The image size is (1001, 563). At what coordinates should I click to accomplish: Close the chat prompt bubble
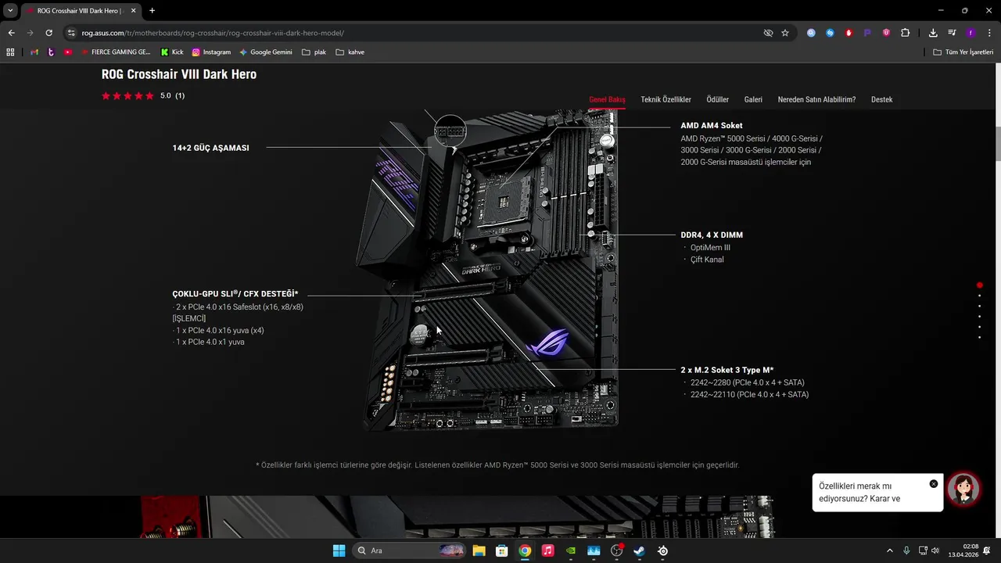pos(933,484)
